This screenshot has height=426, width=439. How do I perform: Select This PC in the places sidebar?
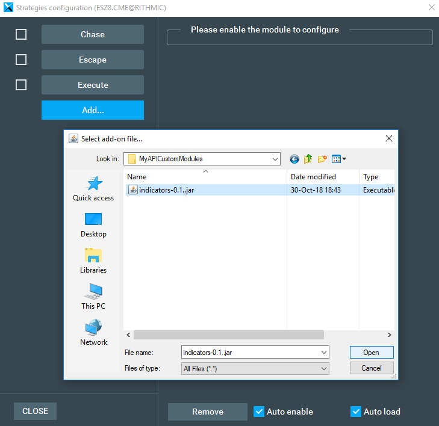(93, 297)
